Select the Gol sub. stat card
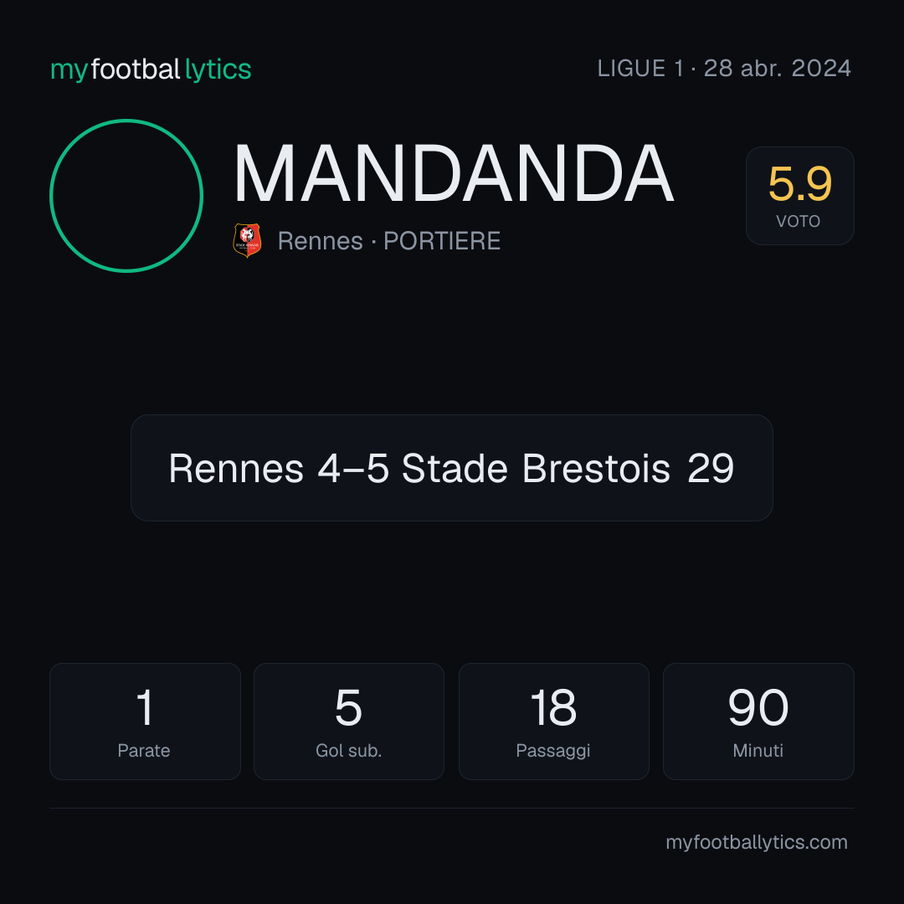 tap(349, 722)
